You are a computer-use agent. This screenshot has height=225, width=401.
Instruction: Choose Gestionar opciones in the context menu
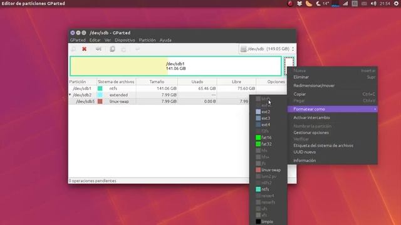pos(332,132)
